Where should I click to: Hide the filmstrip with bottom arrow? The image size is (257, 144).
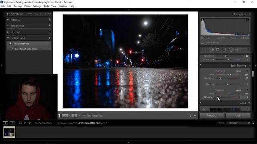click(128, 142)
